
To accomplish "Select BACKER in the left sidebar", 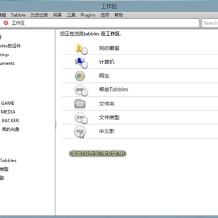I will (x=10, y=121).
